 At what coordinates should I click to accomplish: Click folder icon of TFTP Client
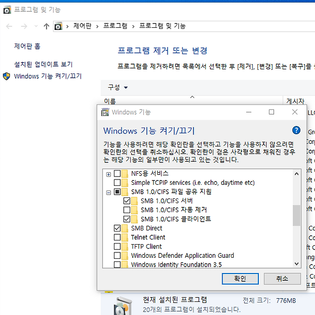[125, 246]
